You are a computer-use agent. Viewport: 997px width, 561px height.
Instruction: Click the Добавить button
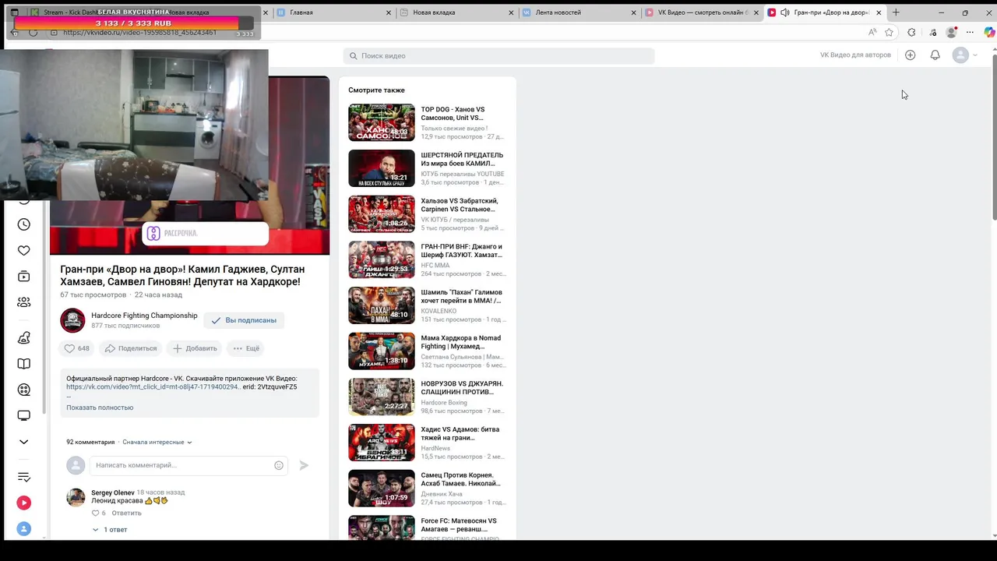[195, 348]
